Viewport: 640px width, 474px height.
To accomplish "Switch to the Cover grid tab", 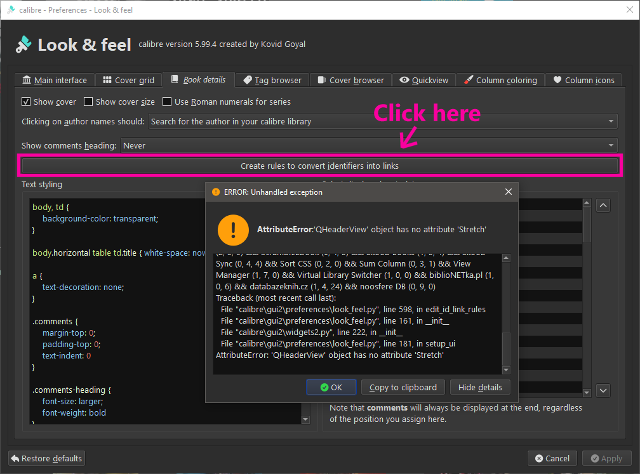I will [128, 80].
